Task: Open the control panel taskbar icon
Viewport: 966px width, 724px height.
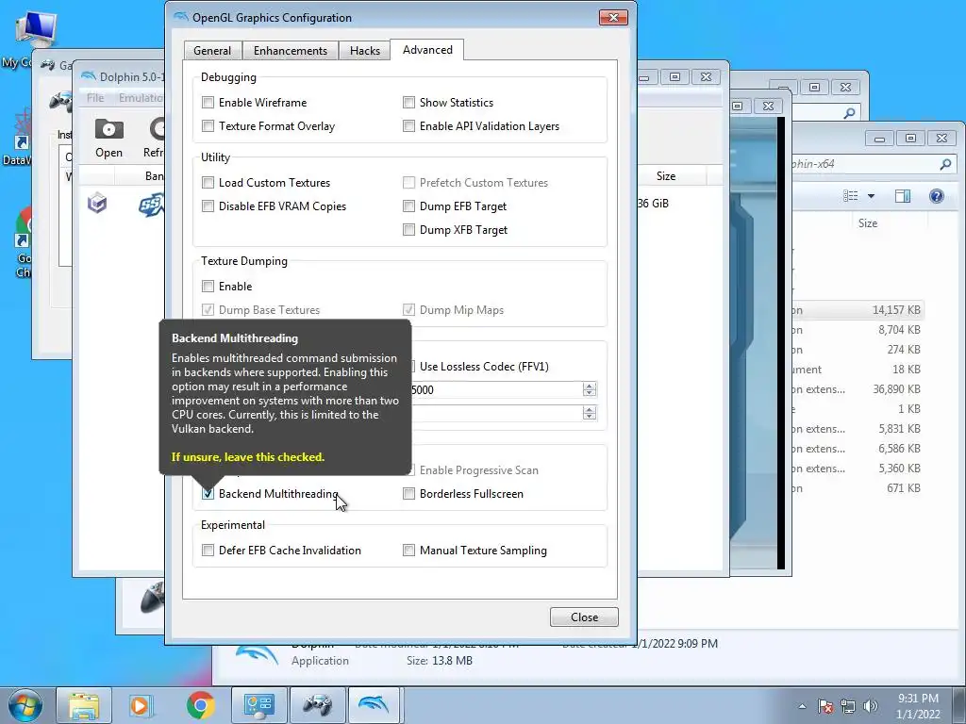Action: click(x=258, y=705)
